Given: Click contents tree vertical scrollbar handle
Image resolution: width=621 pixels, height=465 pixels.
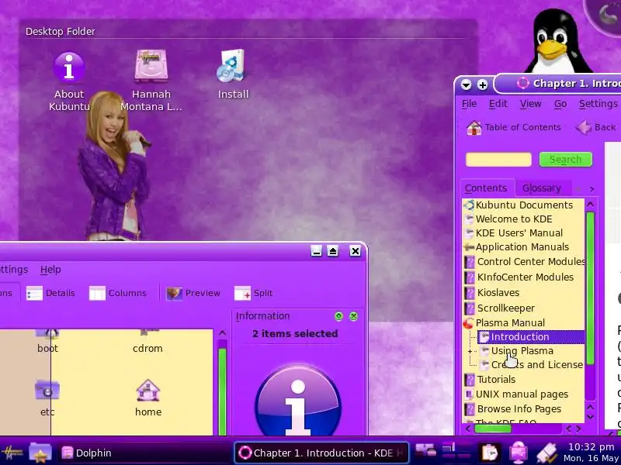Looking at the screenshot, I should pos(590,288).
